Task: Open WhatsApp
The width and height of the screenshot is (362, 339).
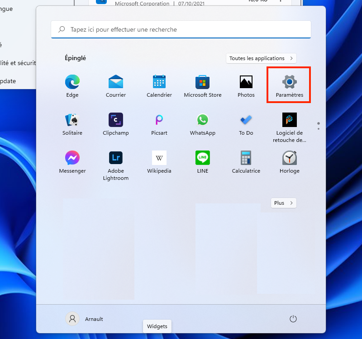Action: [x=202, y=124]
